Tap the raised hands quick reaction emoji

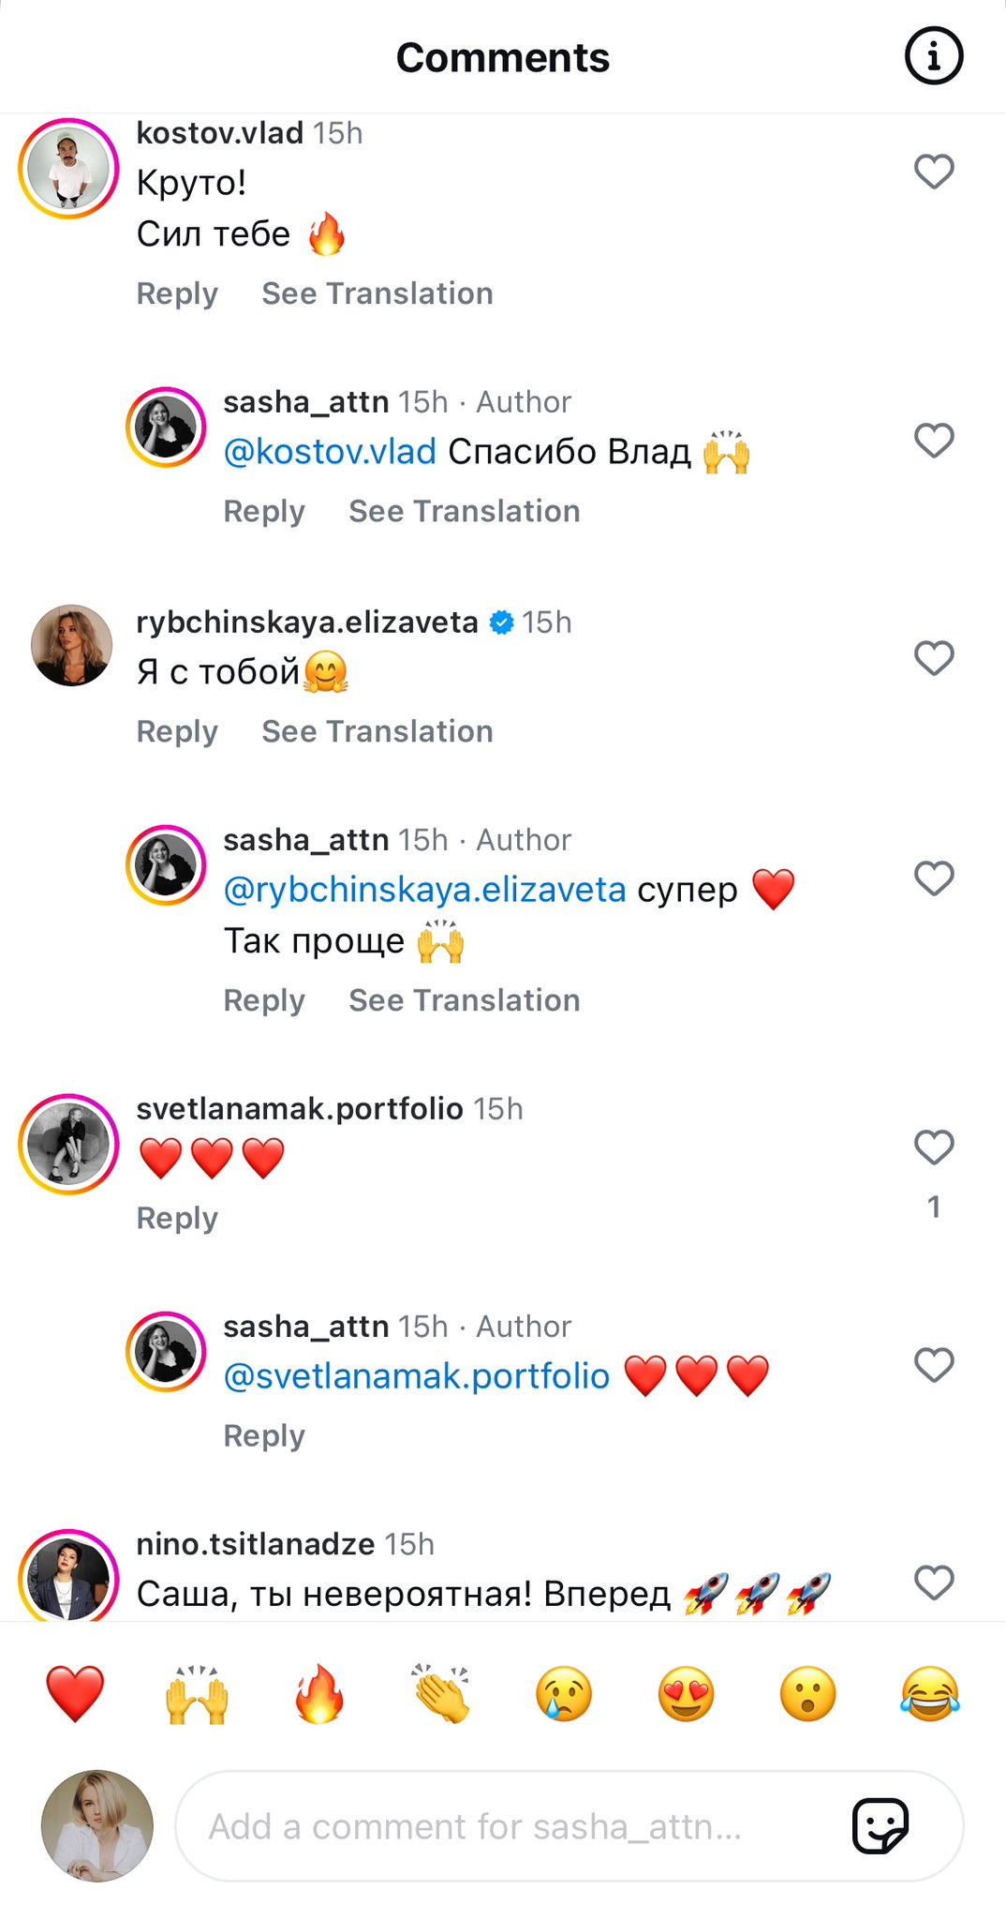pyautogui.click(x=197, y=1693)
